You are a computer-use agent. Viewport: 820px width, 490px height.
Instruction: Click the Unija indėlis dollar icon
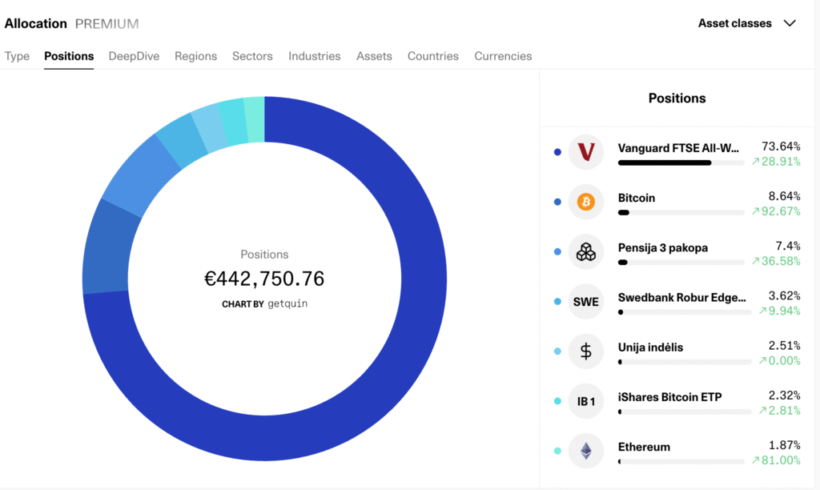tap(585, 351)
